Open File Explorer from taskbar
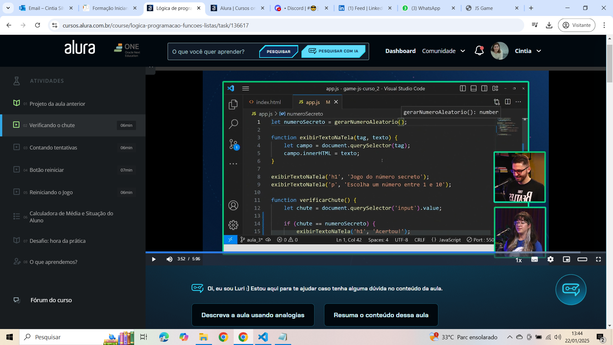 point(203,337)
